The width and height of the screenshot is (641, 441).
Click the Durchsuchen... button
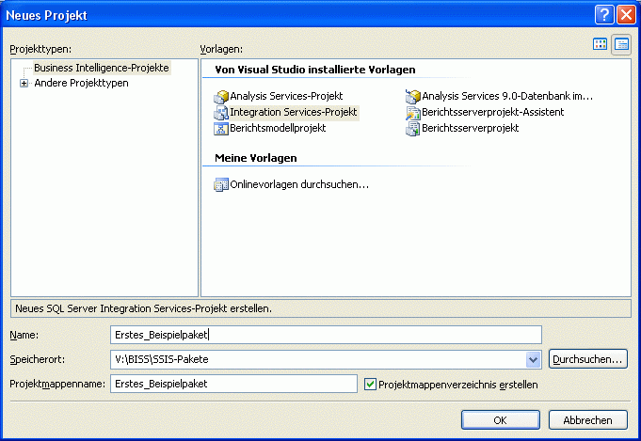click(x=588, y=359)
